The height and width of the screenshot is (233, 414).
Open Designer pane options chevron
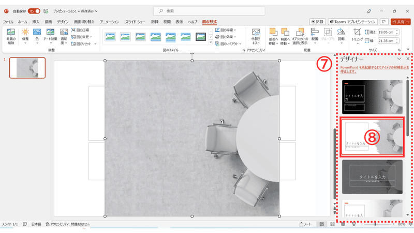coord(399,59)
